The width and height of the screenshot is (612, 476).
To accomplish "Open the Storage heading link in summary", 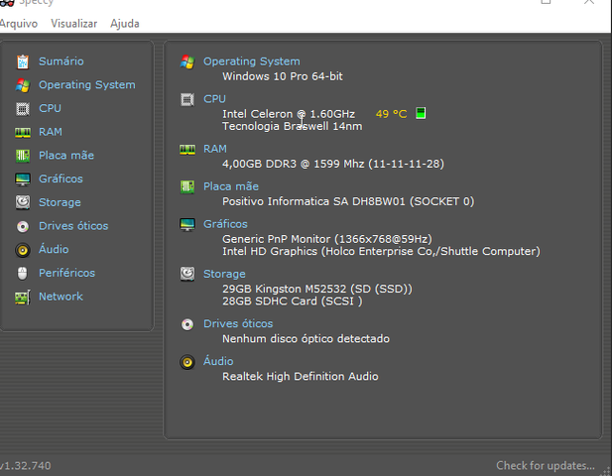I will point(224,274).
